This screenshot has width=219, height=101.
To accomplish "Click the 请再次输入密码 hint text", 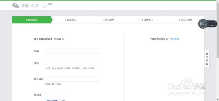I will (53, 84).
